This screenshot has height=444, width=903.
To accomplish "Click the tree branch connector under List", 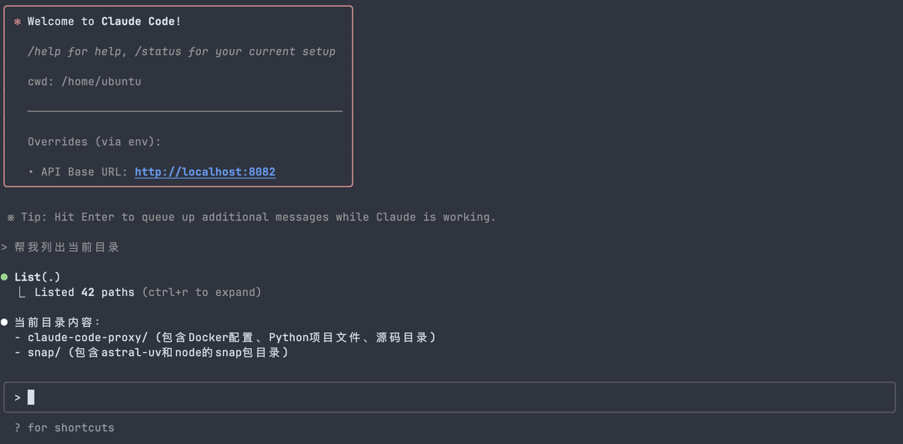I will pyautogui.click(x=22, y=292).
